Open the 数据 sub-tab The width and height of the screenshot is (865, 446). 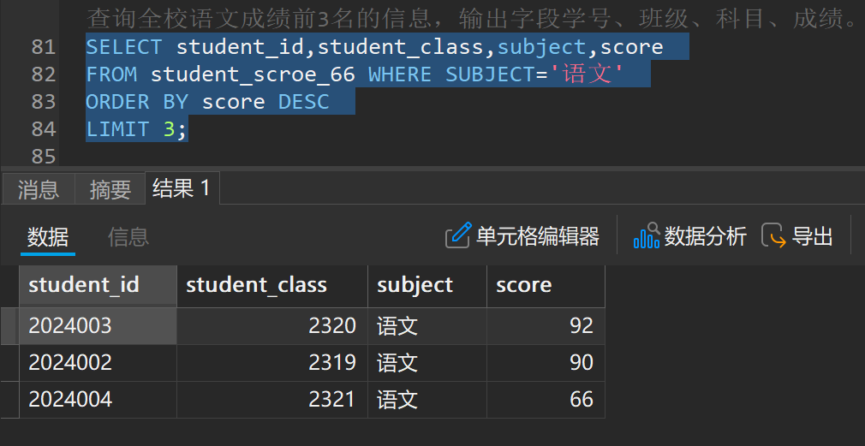click(48, 237)
